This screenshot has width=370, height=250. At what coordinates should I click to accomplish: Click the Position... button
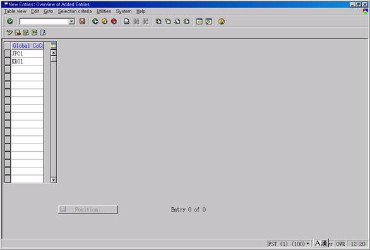pyautogui.click(x=88, y=209)
